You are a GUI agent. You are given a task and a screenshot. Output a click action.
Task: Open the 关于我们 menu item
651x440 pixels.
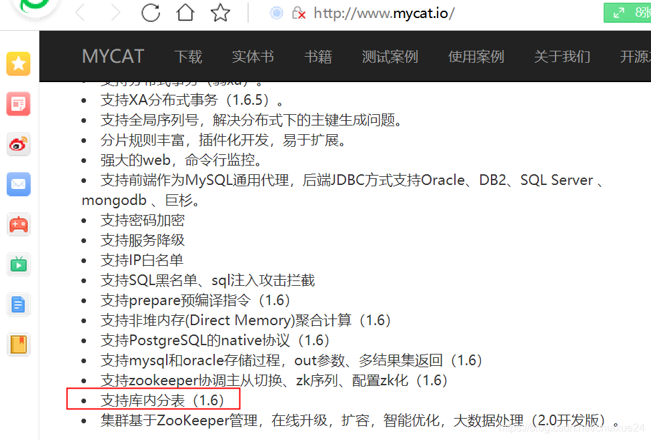point(562,57)
